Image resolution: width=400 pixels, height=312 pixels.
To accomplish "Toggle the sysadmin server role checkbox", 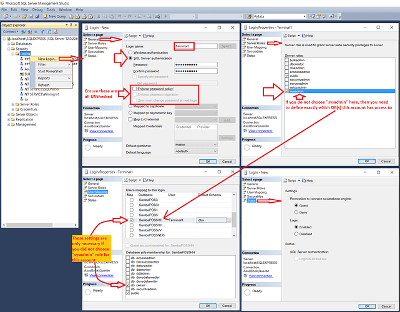I will (286, 91).
